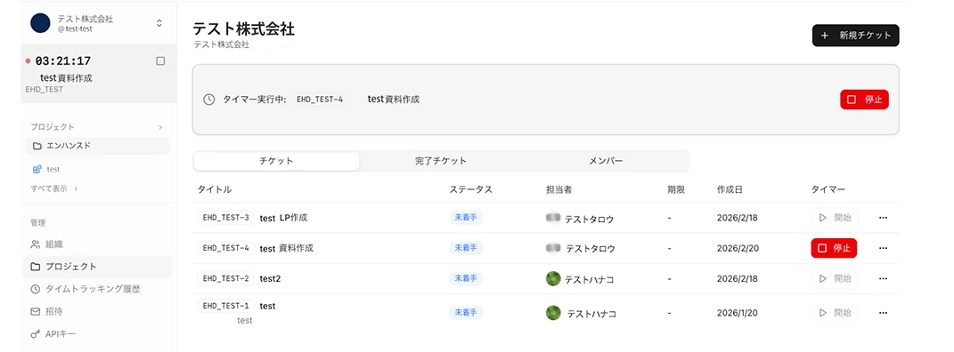Stop the running timer using the sidebar square icon
The height and width of the screenshot is (352, 954).
[x=160, y=60]
